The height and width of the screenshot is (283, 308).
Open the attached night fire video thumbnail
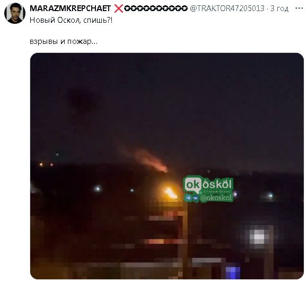coord(167,166)
